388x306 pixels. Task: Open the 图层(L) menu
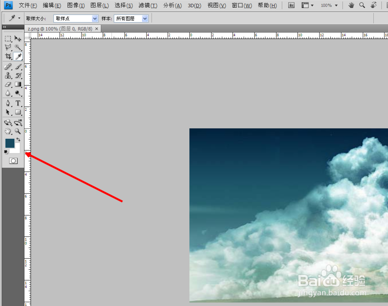point(99,5)
